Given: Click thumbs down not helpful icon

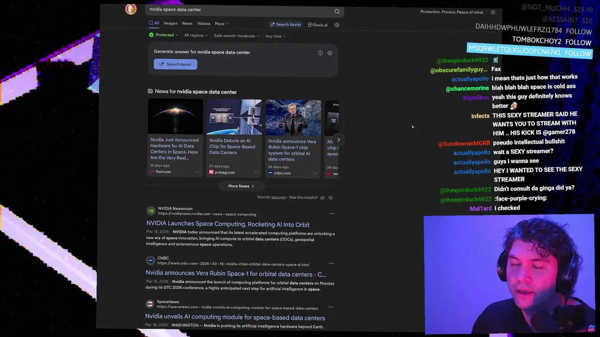Looking at the screenshot, I should pos(330,198).
